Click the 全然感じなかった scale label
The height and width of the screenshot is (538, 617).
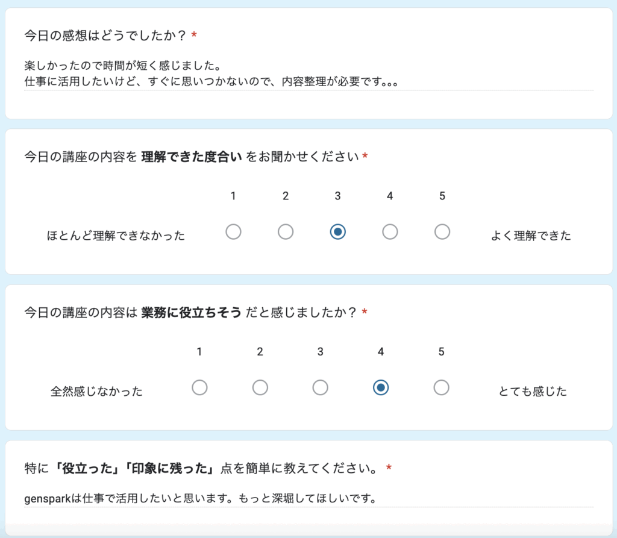[97, 392]
